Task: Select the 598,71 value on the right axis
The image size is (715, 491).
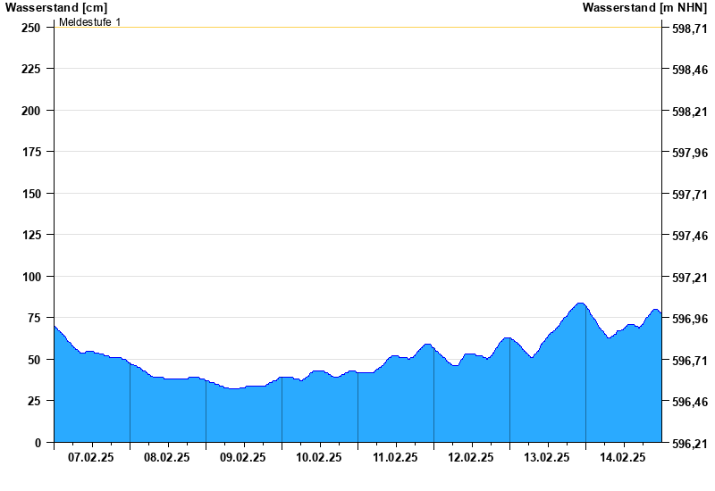Action: (x=689, y=29)
